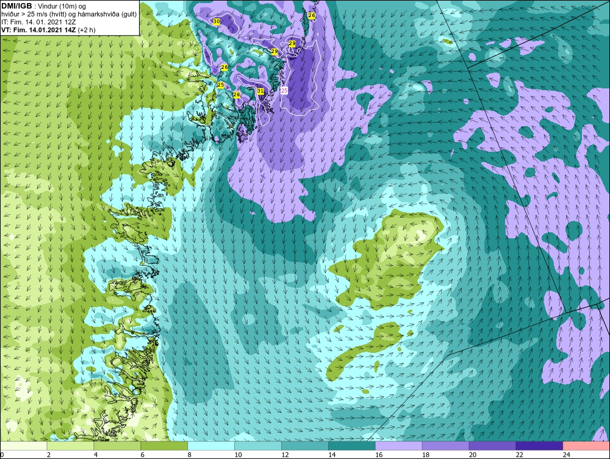Image resolution: width=610 pixels, height=459 pixels.
Task: Click the 12–14 m/s teal legend swatch
Action: coord(304,446)
